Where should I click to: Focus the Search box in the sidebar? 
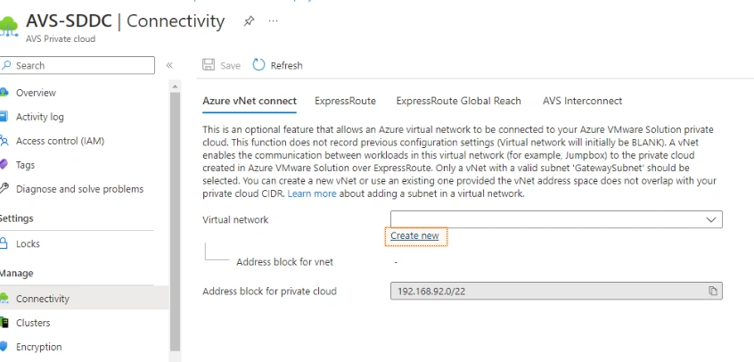pos(78,65)
